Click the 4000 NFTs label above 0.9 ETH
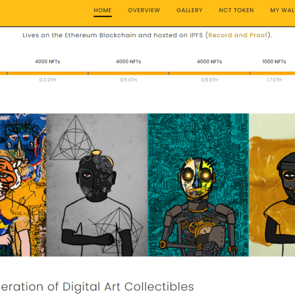This screenshot has width=295, height=295. coord(209,62)
